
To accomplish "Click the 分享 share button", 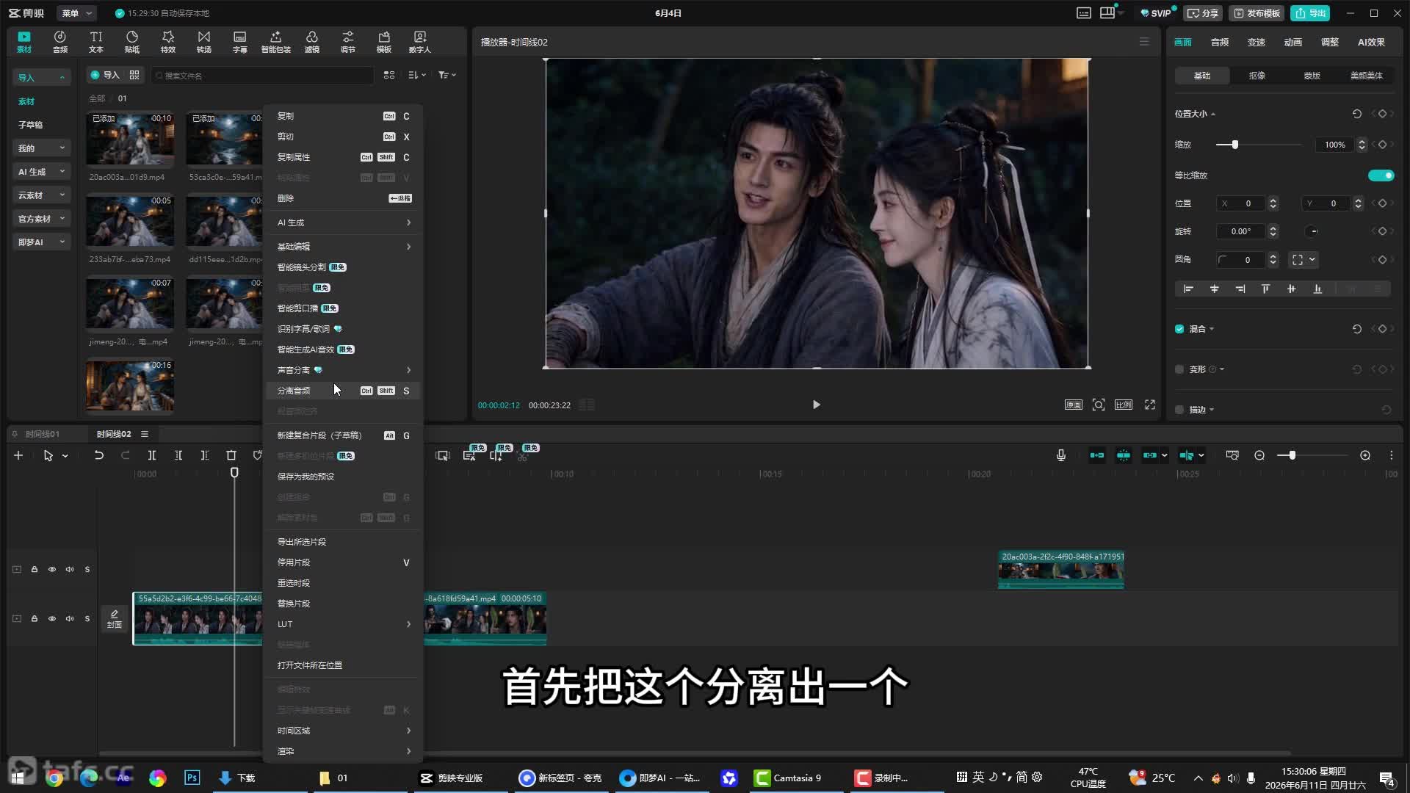I will (x=1203, y=13).
